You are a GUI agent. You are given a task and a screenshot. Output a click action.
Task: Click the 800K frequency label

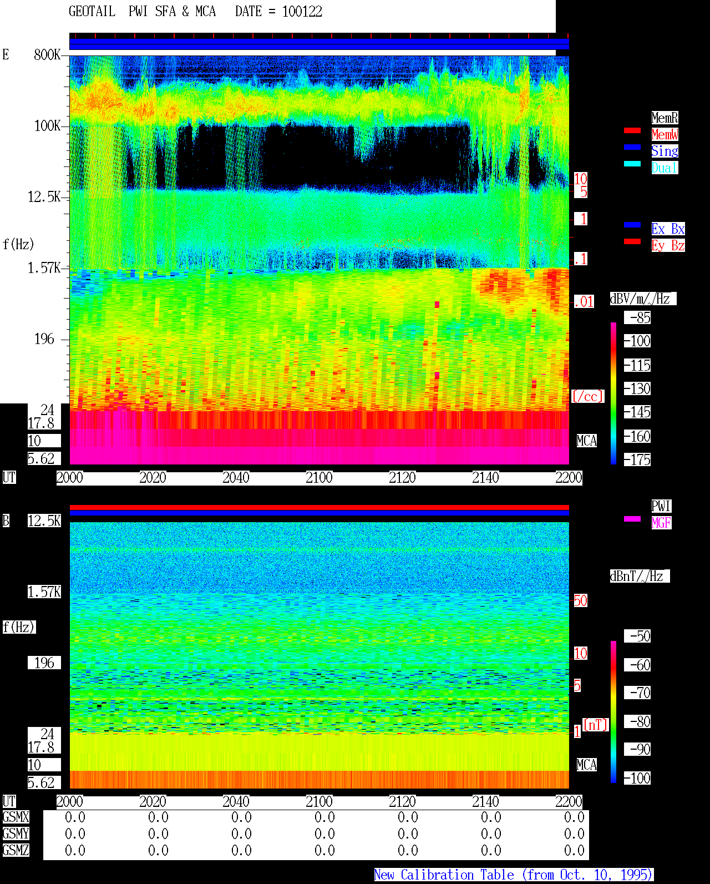(47, 55)
